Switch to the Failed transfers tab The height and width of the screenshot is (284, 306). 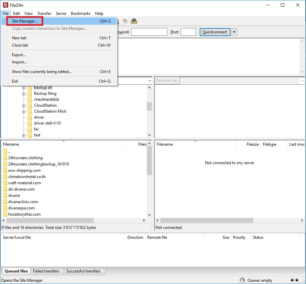click(x=46, y=271)
